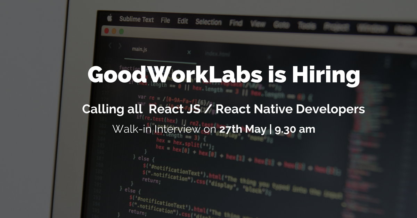417x218 pixels.
Task: Switch to the index.html tab
Action: [218, 54]
